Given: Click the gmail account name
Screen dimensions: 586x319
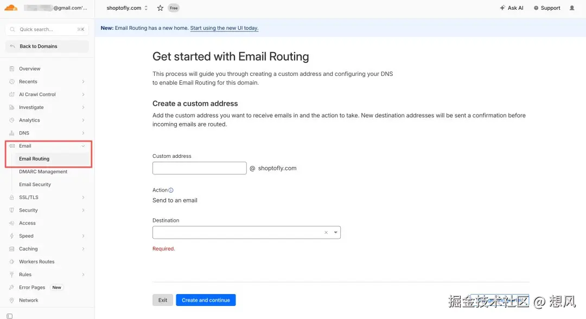Looking at the screenshot, I should tap(55, 8).
